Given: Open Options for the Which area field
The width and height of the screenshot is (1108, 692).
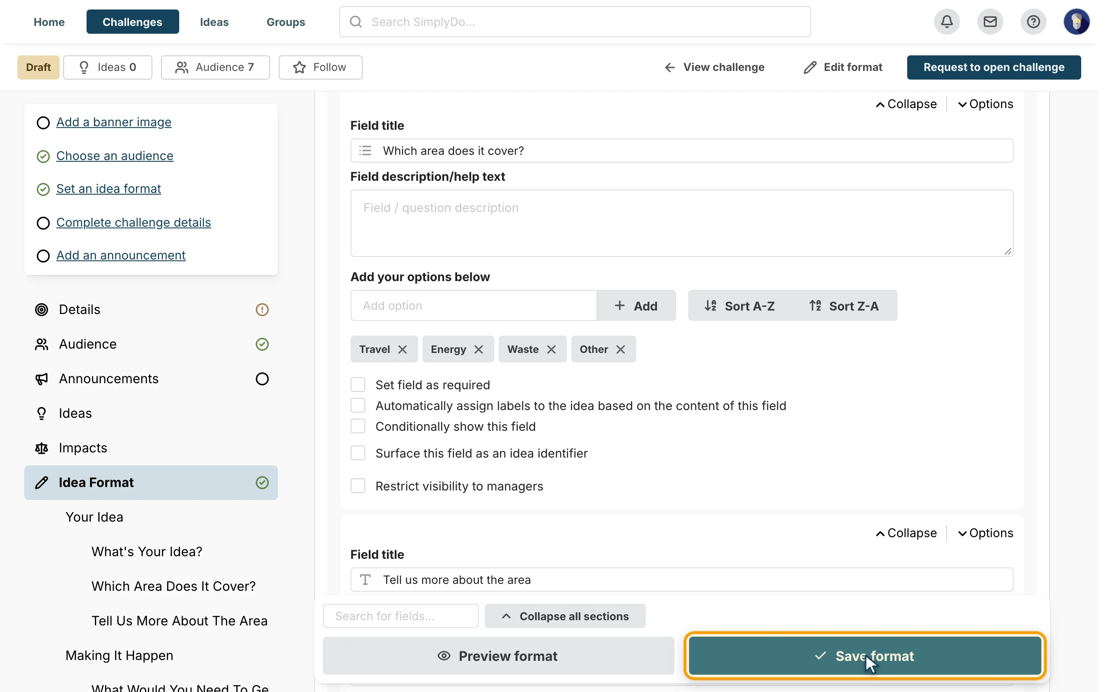Looking at the screenshot, I should point(985,104).
